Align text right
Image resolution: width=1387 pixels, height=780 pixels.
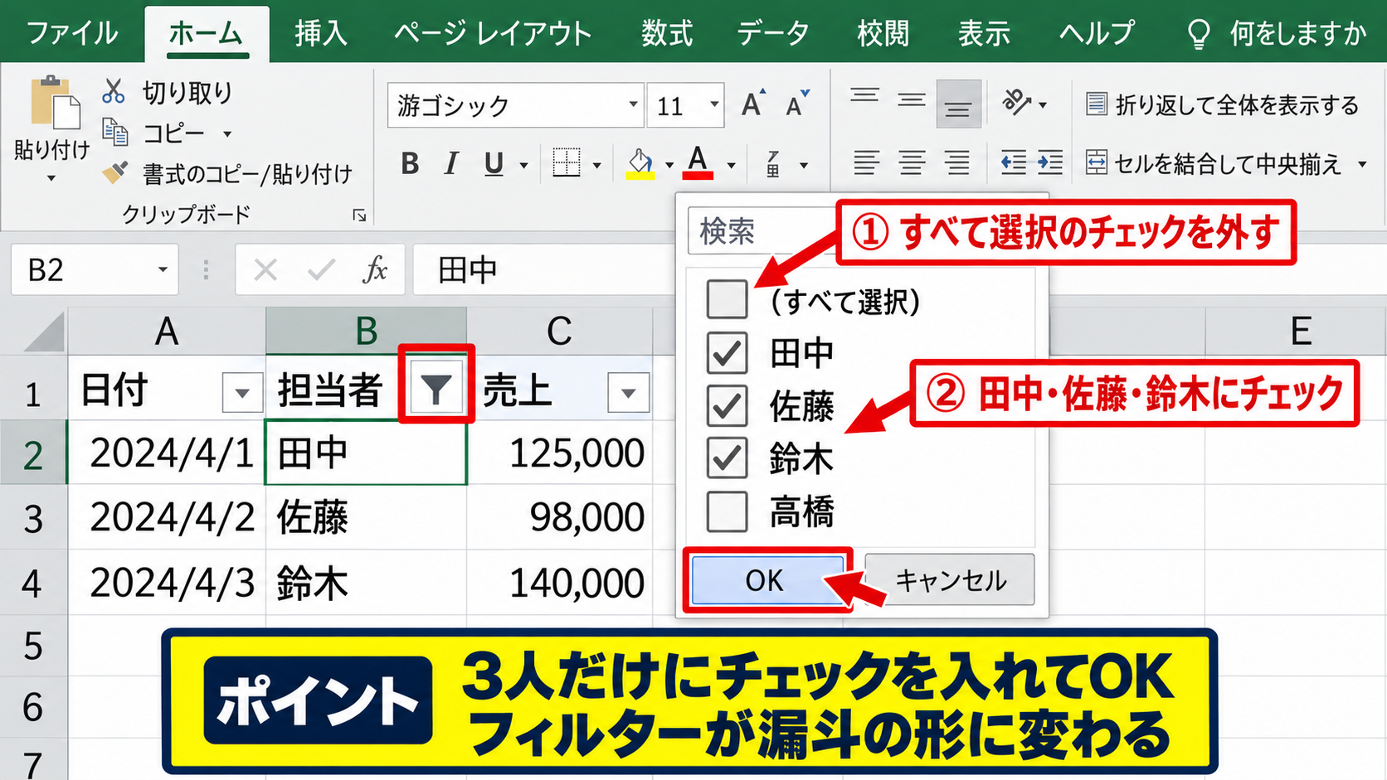click(957, 162)
